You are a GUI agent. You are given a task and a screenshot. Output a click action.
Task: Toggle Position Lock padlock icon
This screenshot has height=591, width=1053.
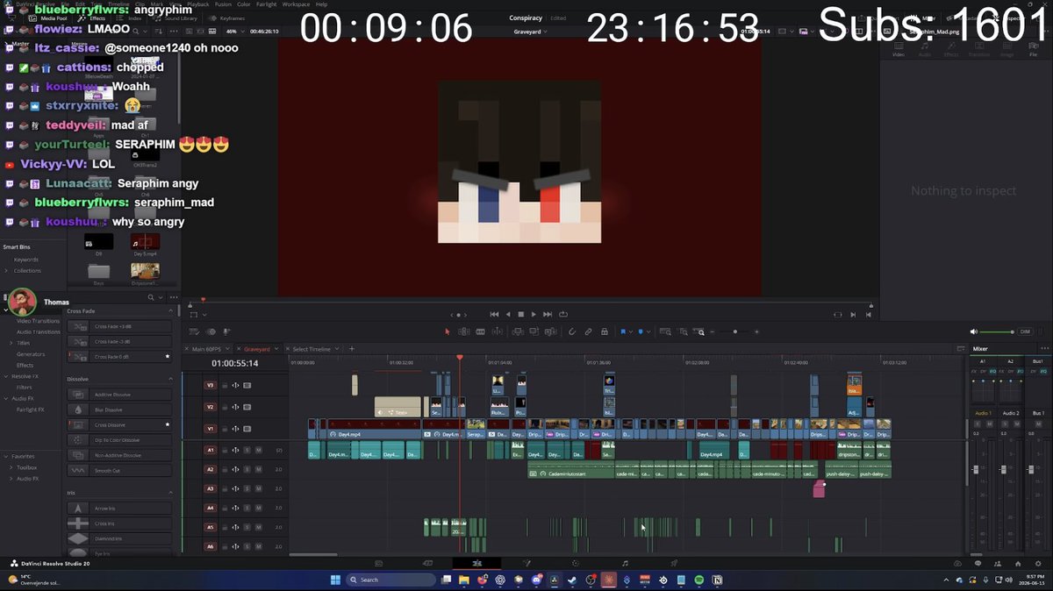click(605, 331)
